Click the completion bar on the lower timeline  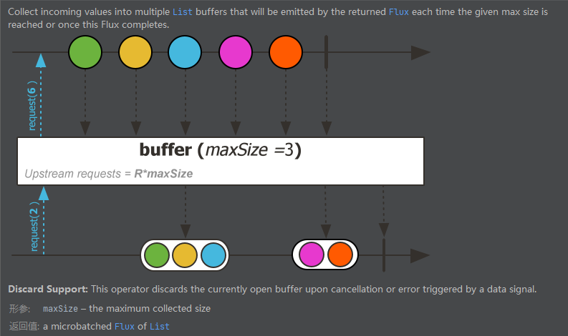click(x=384, y=255)
